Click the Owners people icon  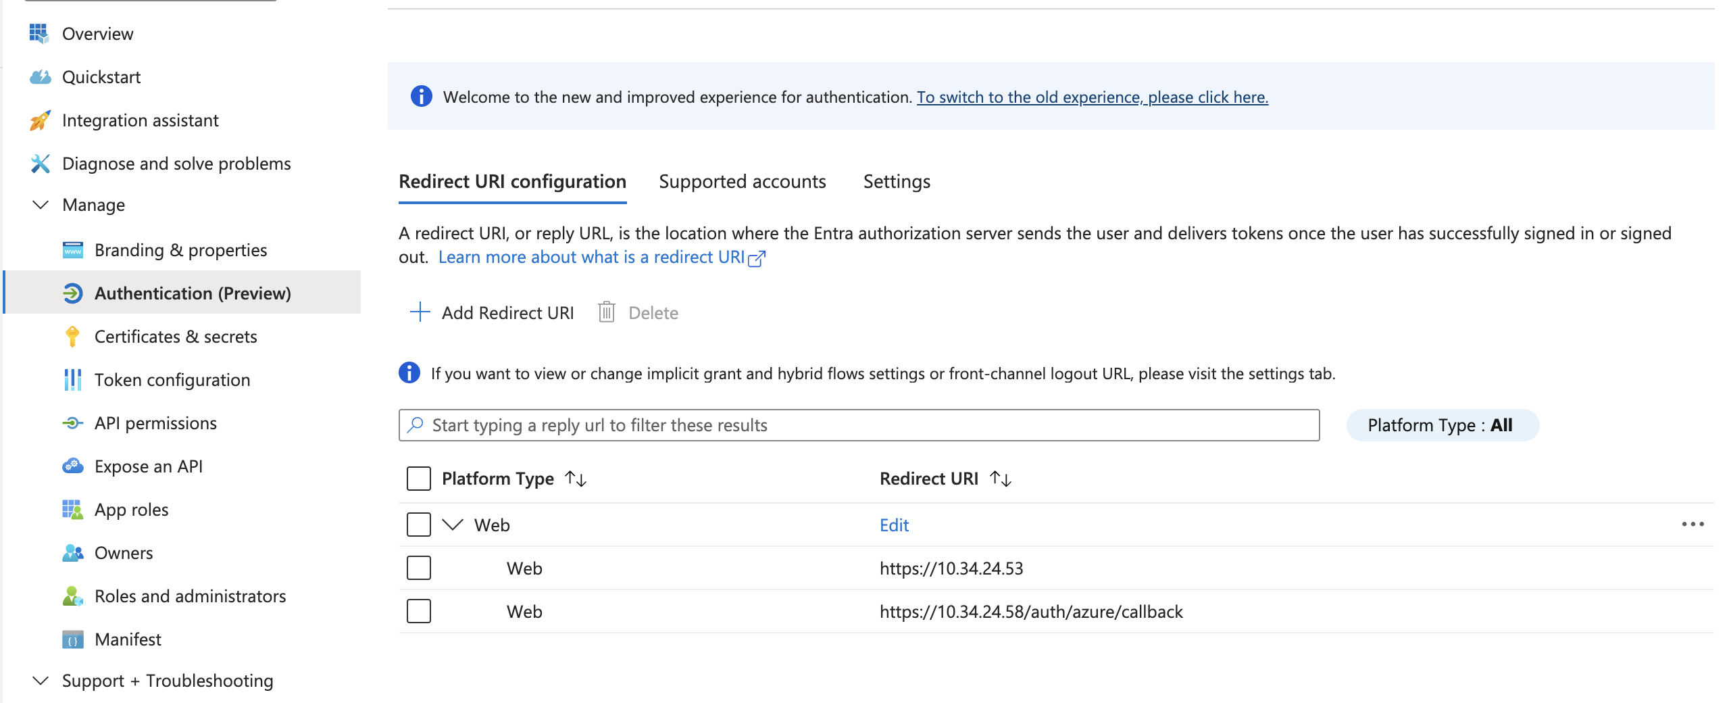coord(72,553)
